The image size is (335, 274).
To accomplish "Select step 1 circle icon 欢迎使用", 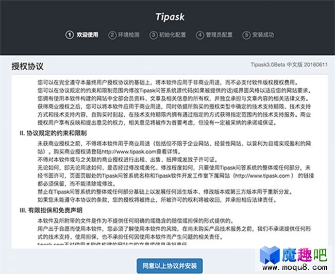I will point(70,35).
